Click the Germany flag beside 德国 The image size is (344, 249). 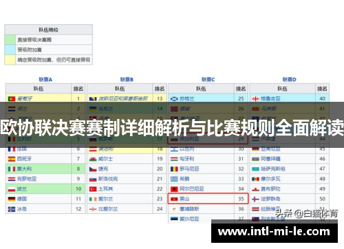(12, 199)
